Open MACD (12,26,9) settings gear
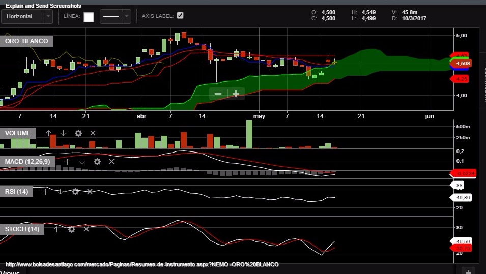 (97, 162)
